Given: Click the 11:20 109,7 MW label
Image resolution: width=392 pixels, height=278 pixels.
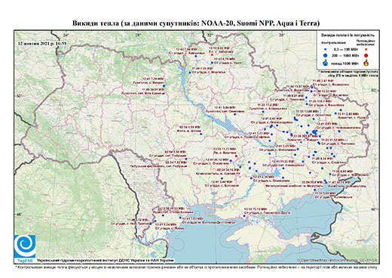Looking at the screenshot, I should 320,101.
